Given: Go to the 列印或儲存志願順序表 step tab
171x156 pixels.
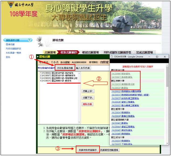Looking at the screenshot, I should tap(117, 52).
